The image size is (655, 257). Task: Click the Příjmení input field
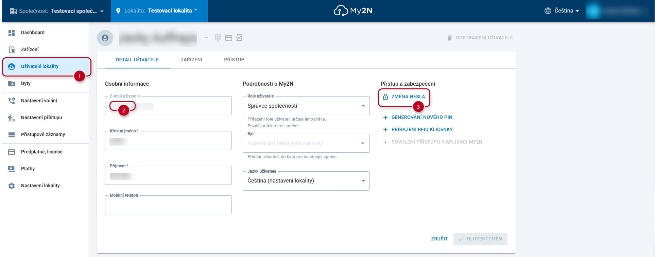168,175
